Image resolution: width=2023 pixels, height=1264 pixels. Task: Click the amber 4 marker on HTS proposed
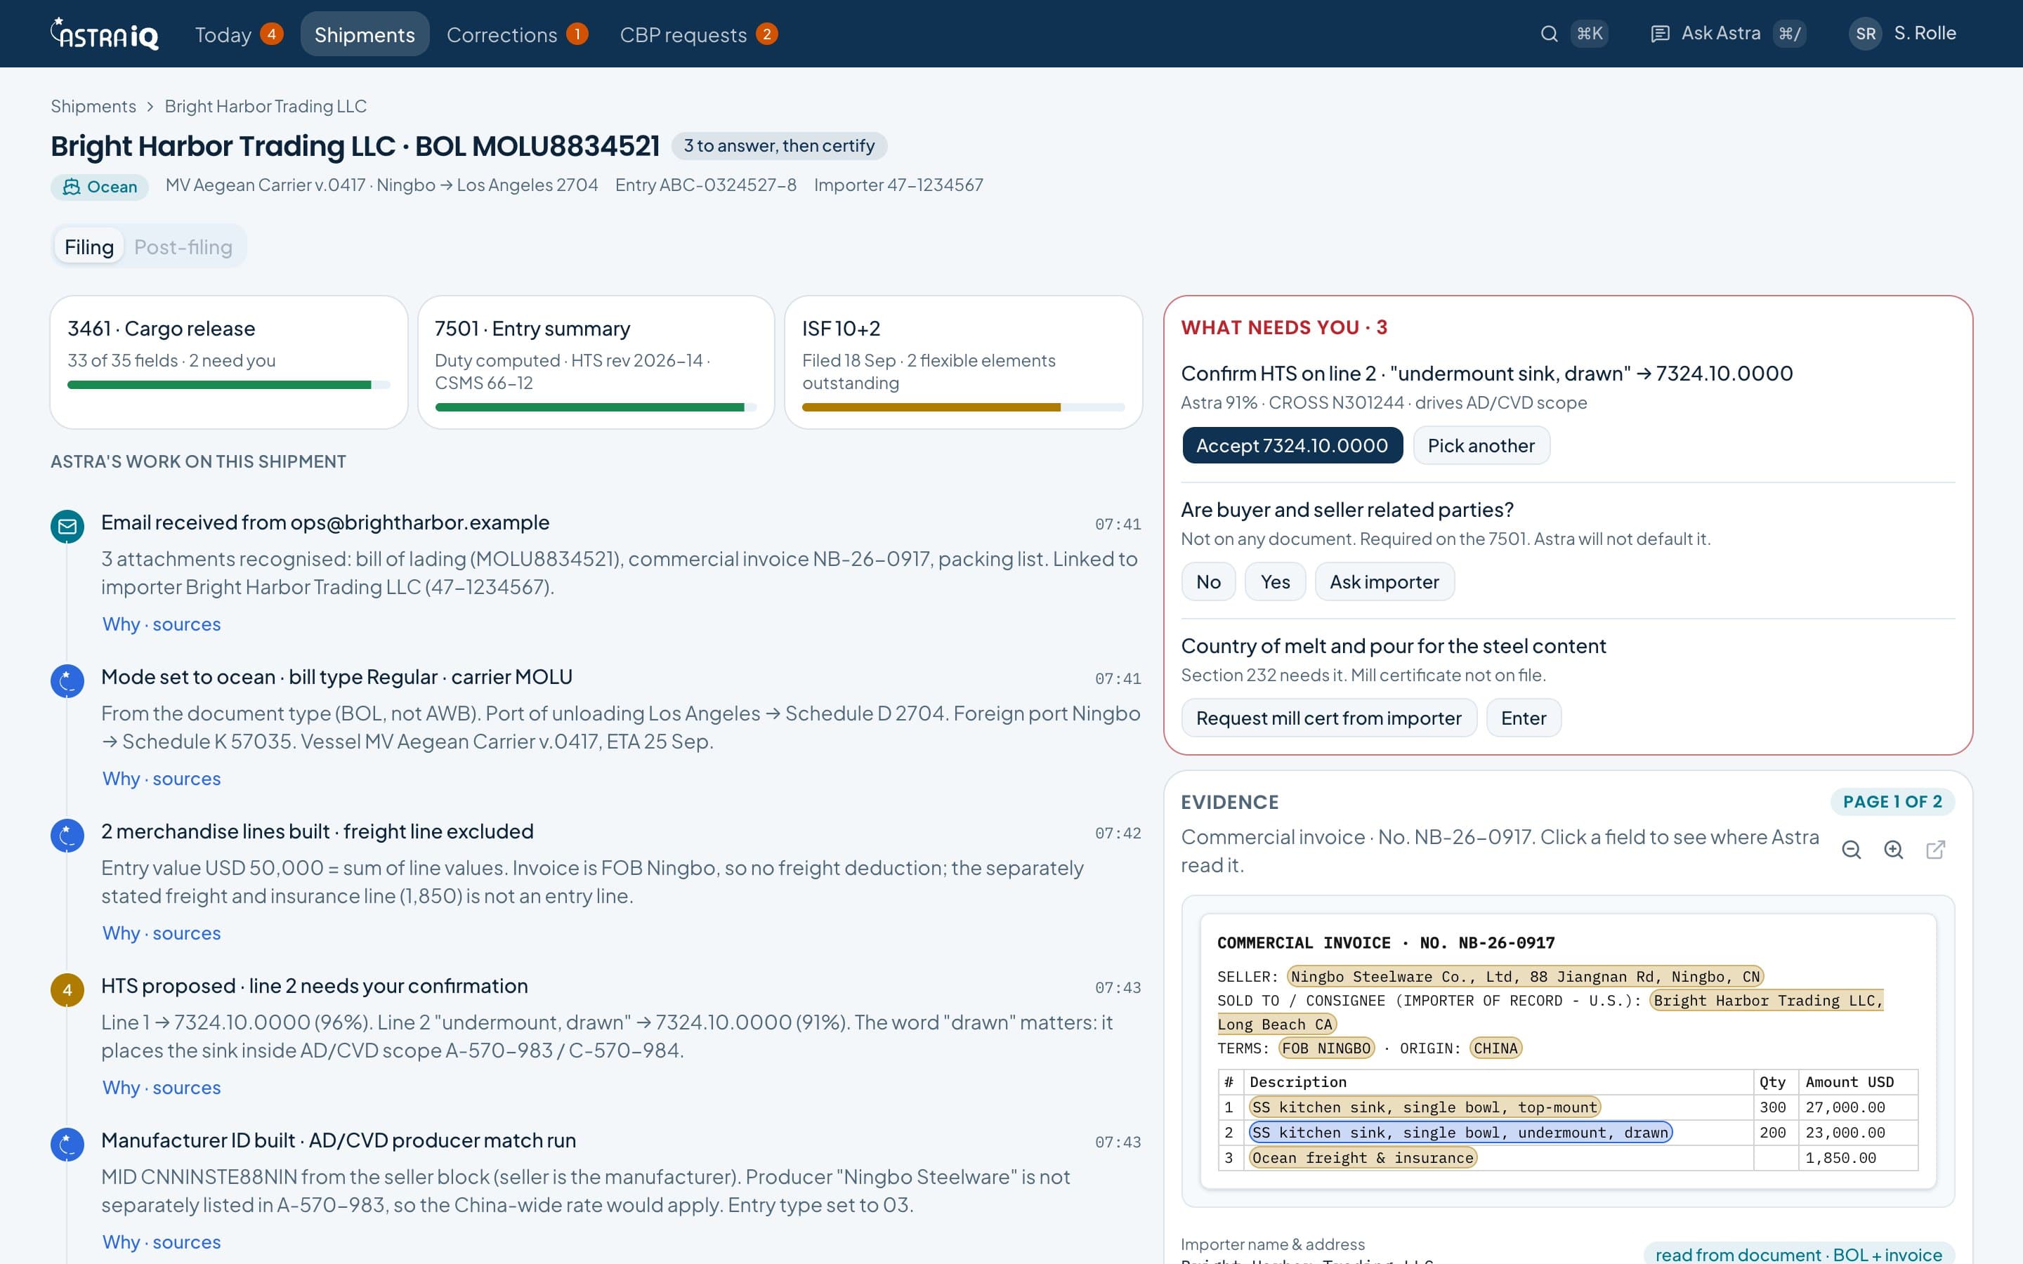click(x=67, y=990)
